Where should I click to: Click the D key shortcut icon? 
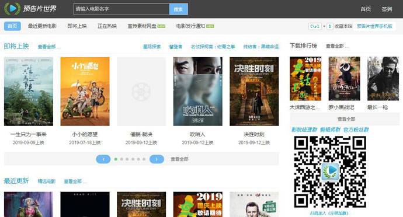click(330, 26)
